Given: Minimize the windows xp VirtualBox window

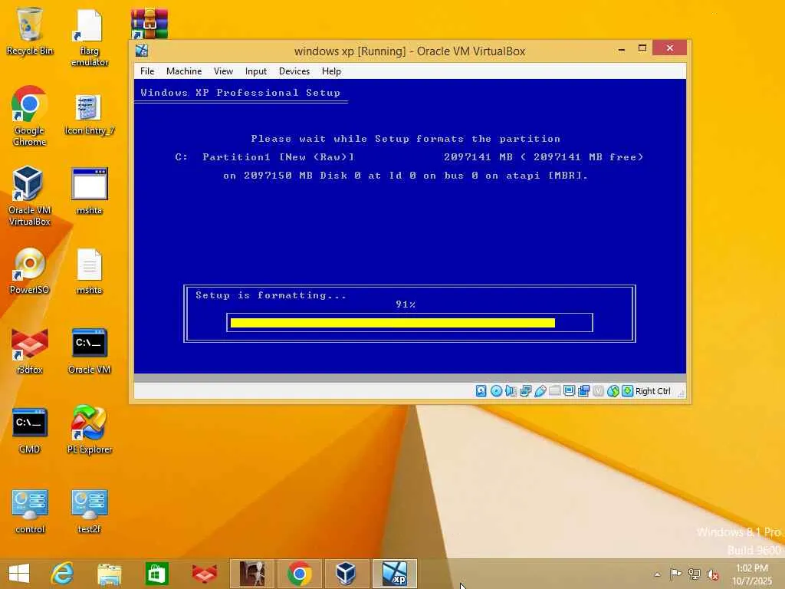Looking at the screenshot, I should pos(621,48).
